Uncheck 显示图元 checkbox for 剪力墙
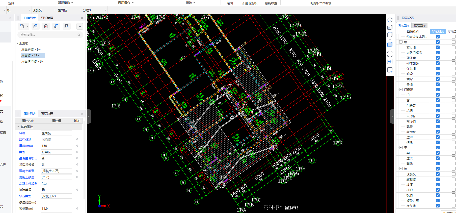 coord(438,47)
